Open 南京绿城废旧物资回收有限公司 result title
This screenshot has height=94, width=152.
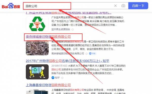[x=48, y=37]
